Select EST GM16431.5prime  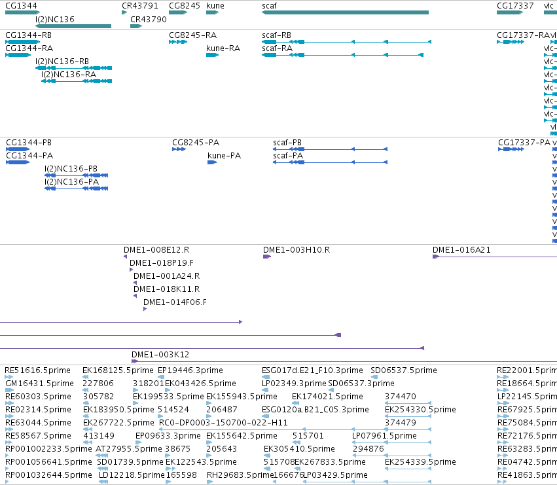tap(40, 384)
